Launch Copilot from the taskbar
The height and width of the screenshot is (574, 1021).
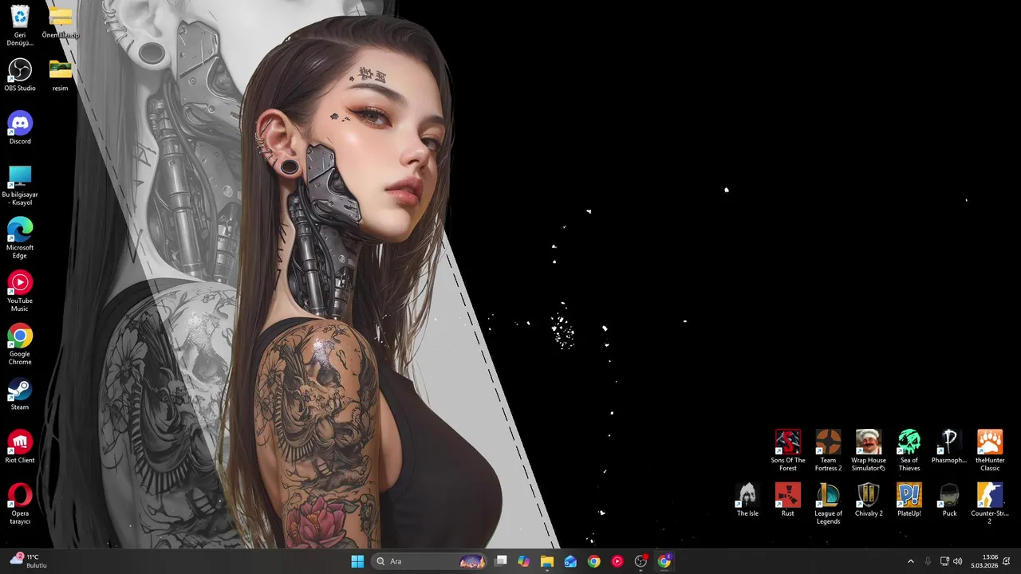524,561
